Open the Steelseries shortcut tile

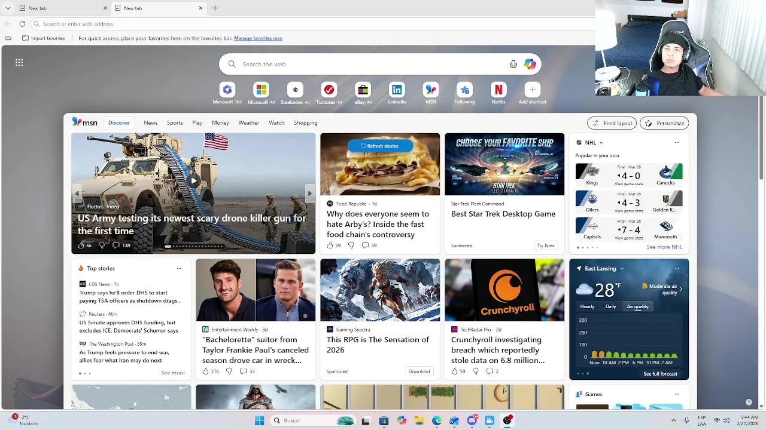(x=295, y=90)
